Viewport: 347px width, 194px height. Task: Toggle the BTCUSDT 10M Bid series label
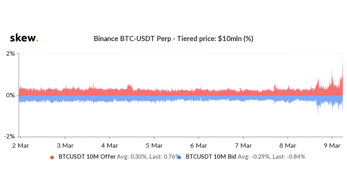click(x=211, y=157)
